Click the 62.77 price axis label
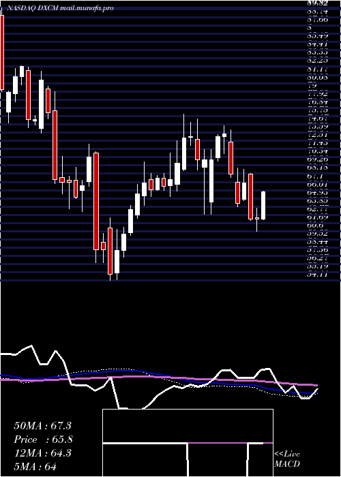The image size is (341, 477). click(318, 209)
